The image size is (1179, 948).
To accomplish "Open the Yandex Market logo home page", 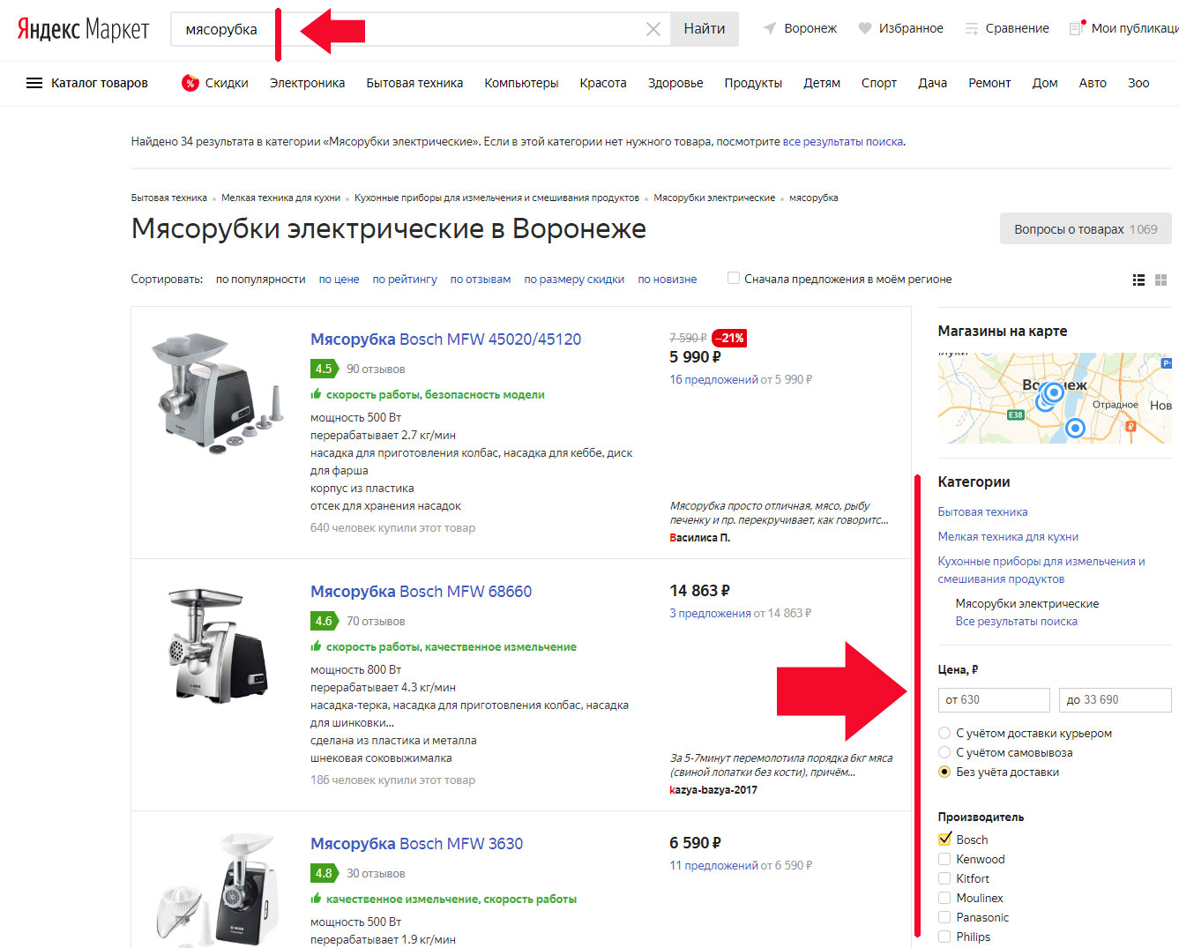I will 84,29.
